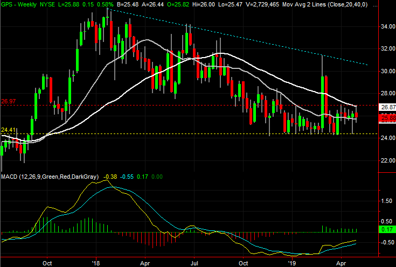Click the cyan -0.55 signal line value
The height and width of the screenshot is (267, 396).
point(127,177)
